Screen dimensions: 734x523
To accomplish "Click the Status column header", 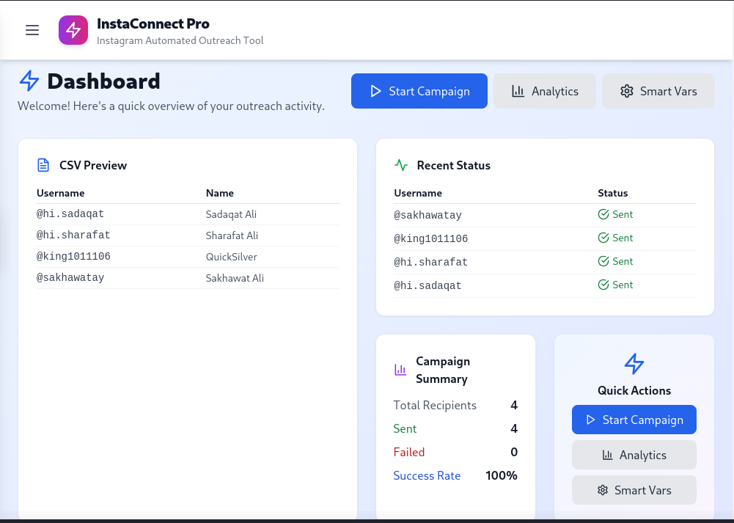I will point(613,193).
